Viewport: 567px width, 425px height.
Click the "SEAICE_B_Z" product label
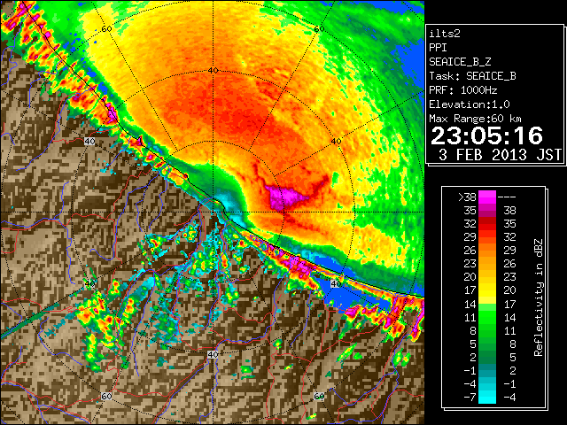(460, 62)
